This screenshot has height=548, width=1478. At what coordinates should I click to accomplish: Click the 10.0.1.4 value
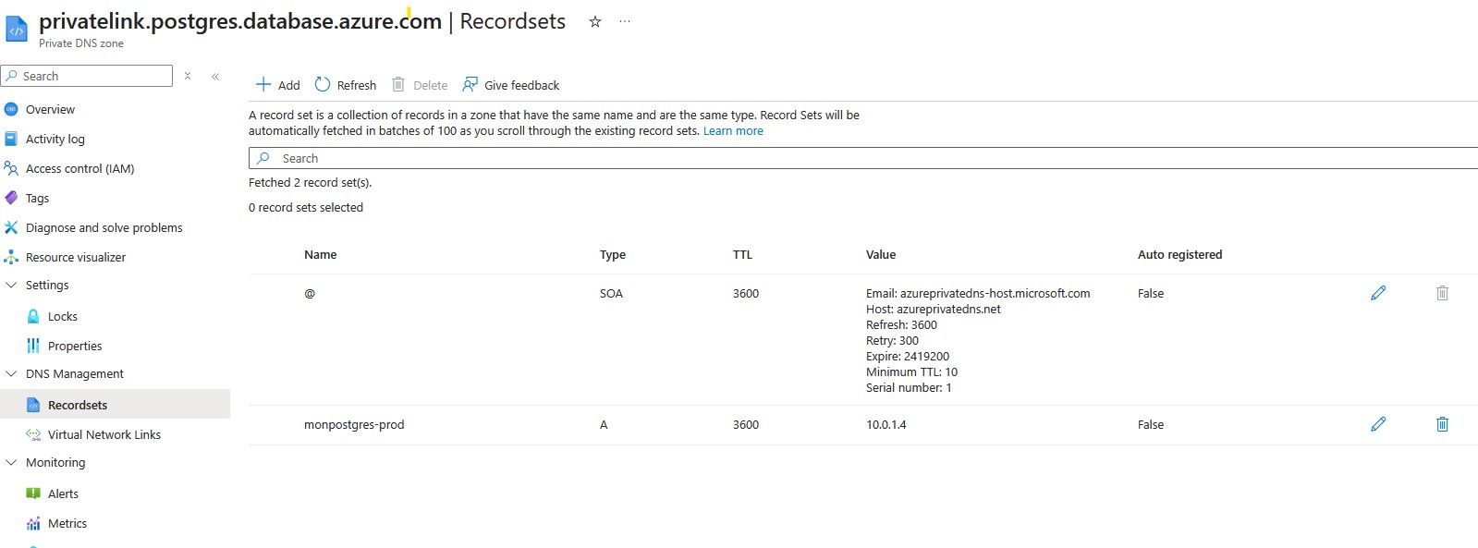(x=886, y=424)
